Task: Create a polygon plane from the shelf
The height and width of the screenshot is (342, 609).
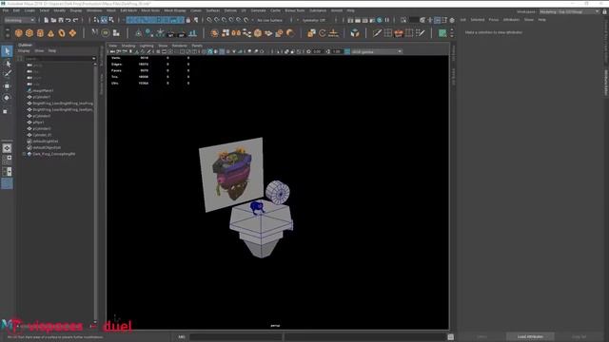Action: 72,33
